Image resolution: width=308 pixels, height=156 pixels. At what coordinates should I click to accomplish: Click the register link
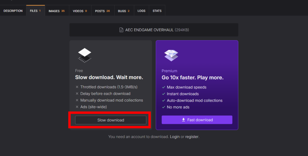click(x=192, y=137)
